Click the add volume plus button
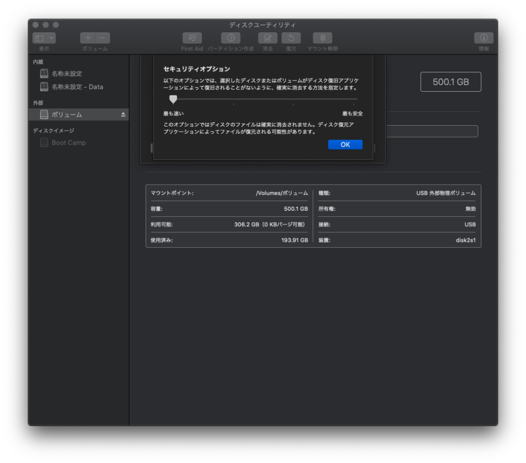 click(x=88, y=38)
